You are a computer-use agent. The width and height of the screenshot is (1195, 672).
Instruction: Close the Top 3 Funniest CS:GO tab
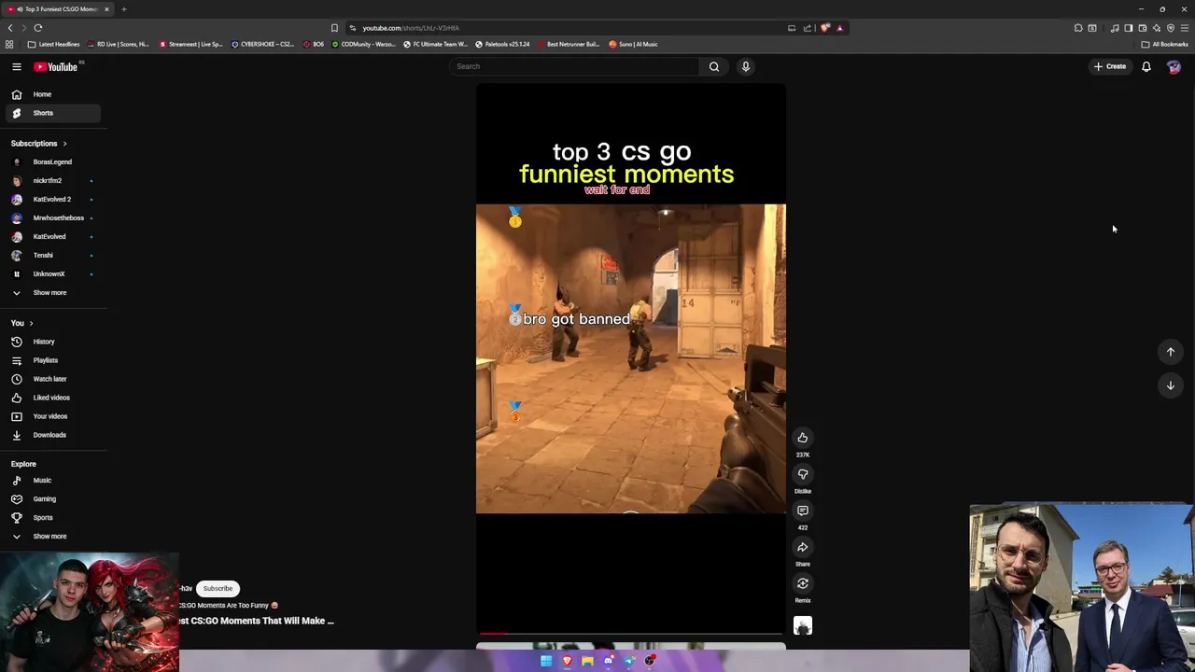point(106,9)
